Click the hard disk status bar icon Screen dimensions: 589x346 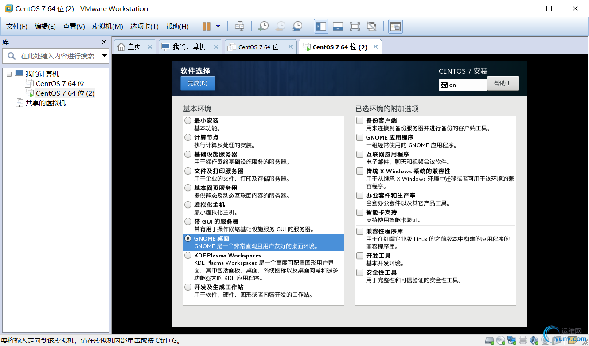[490, 341]
